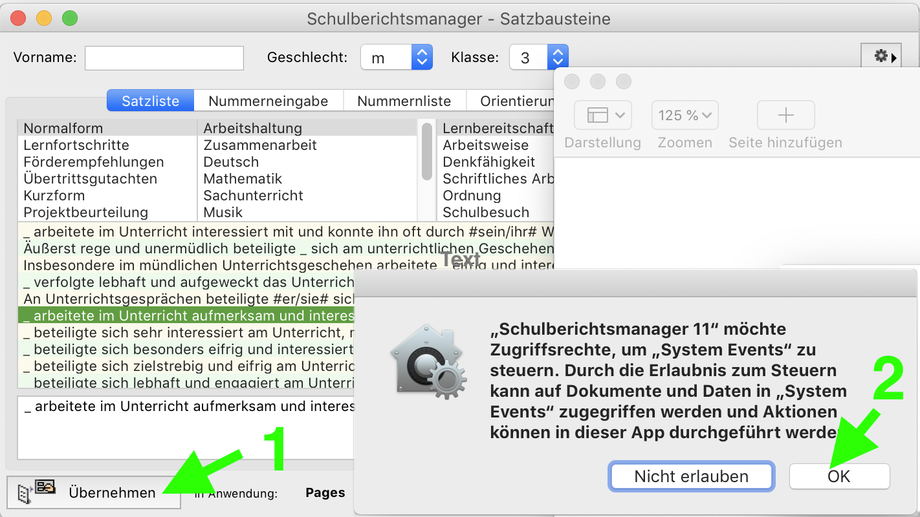
Task: Click the plus icon to add page
Action: click(x=785, y=116)
